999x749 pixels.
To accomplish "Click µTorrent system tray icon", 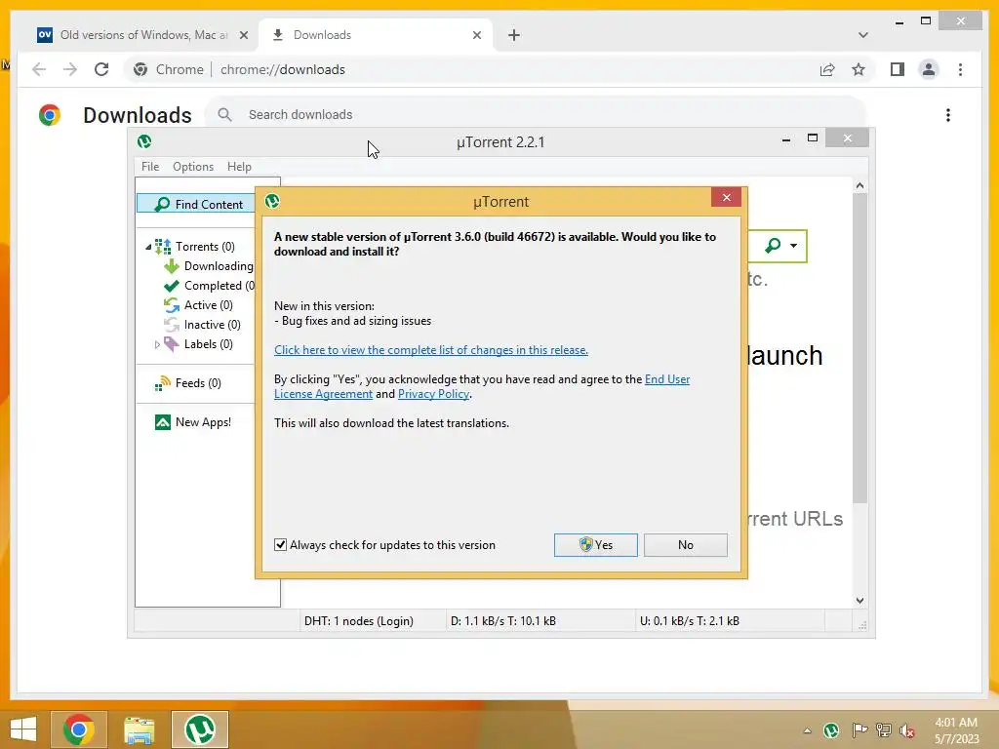I will [831, 730].
